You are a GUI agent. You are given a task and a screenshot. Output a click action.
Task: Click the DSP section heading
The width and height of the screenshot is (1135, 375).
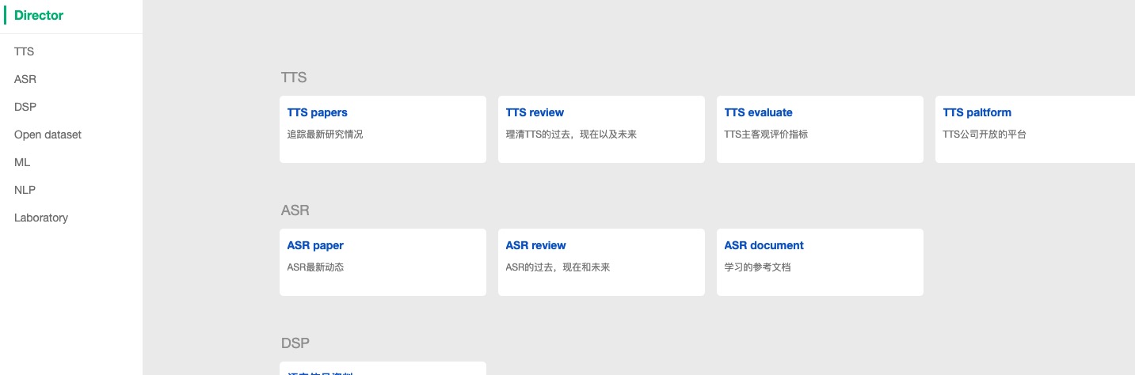point(295,343)
